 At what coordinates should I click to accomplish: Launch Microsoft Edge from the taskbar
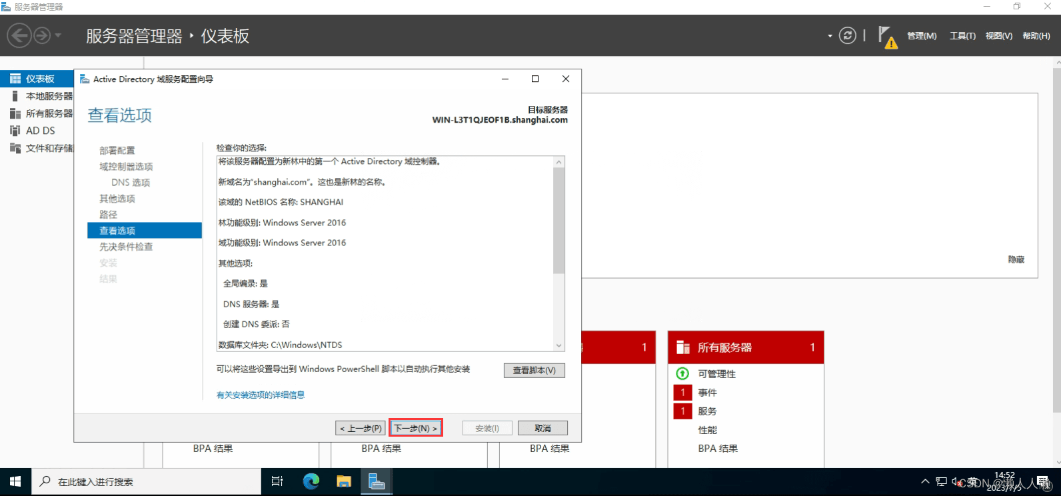click(311, 481)
